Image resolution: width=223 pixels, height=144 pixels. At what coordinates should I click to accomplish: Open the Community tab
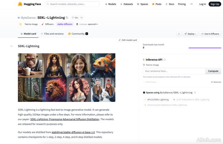coord(78,34)
